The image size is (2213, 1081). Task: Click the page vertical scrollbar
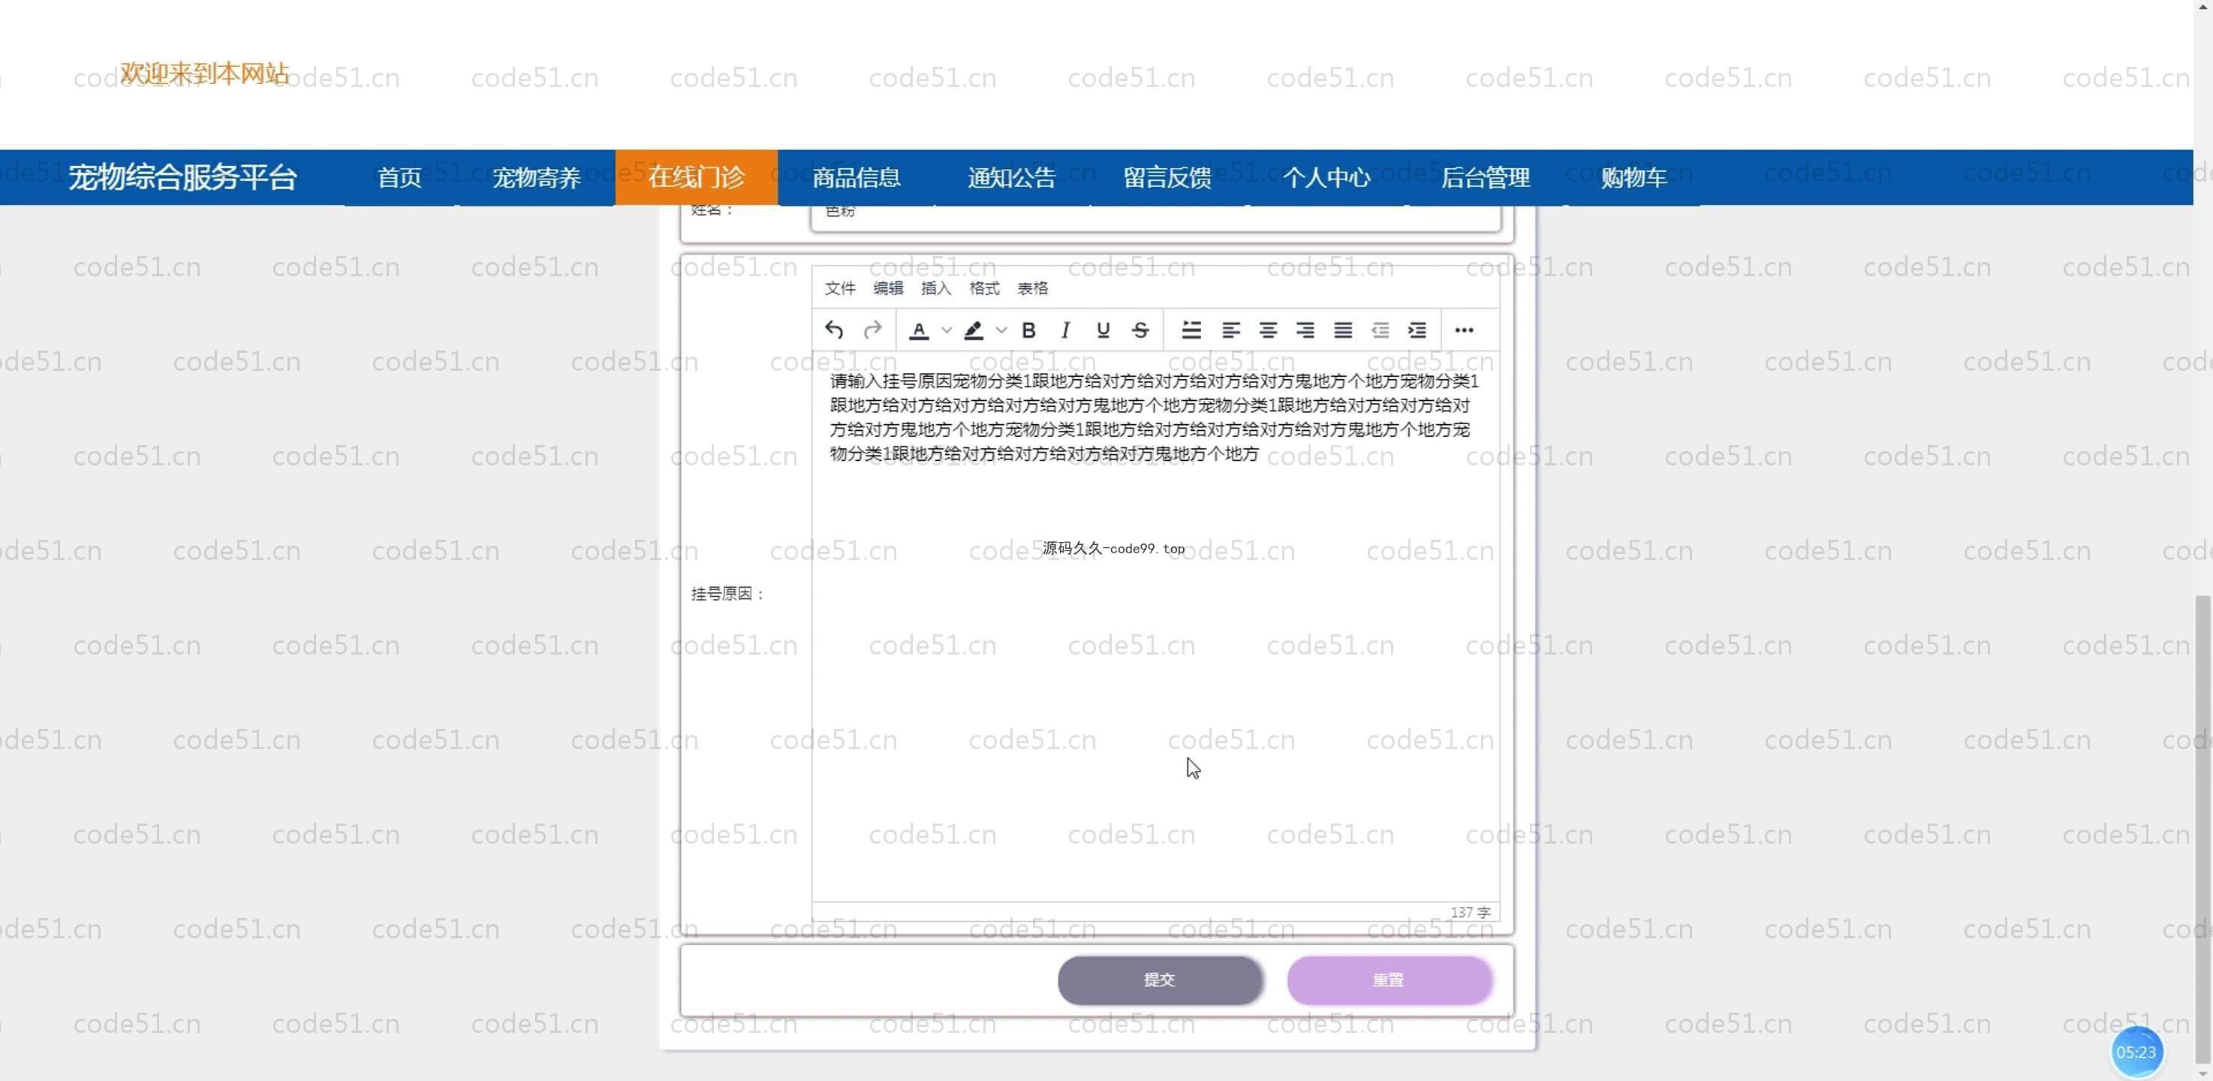[2203, 830]
